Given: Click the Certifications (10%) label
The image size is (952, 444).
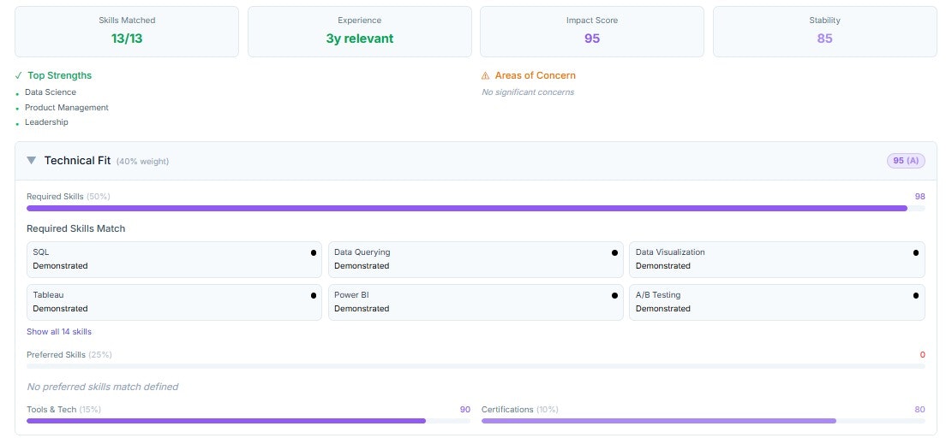Looking at the screenshot, I should (x=520, y=410).
